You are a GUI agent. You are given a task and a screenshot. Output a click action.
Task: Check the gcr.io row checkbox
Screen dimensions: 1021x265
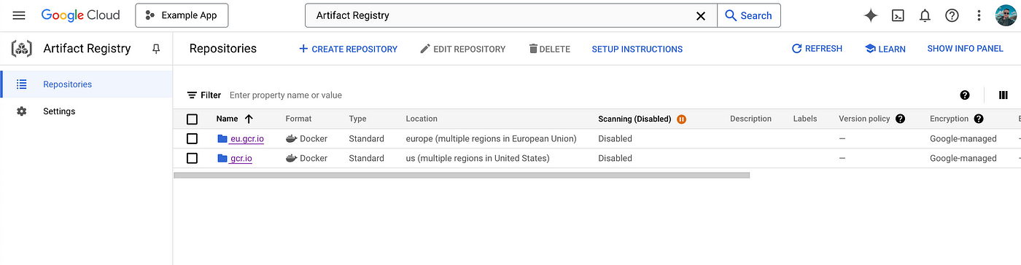click(x=192, y=158)
